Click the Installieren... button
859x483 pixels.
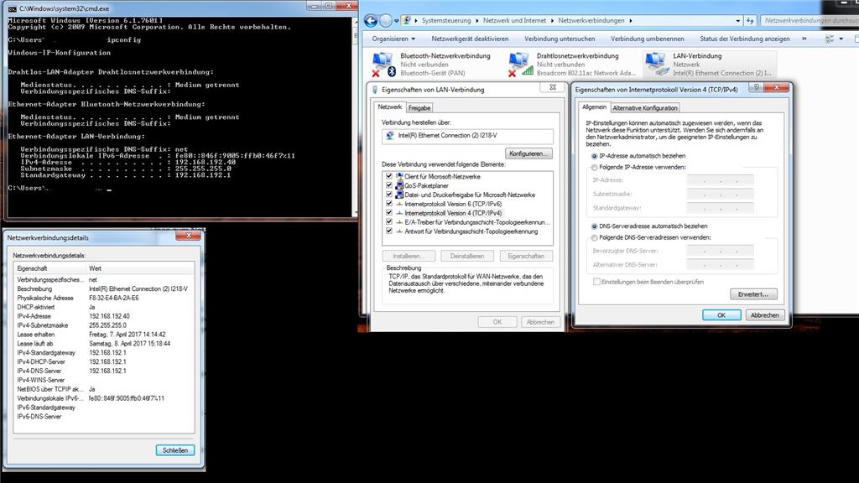click(409, 257)
